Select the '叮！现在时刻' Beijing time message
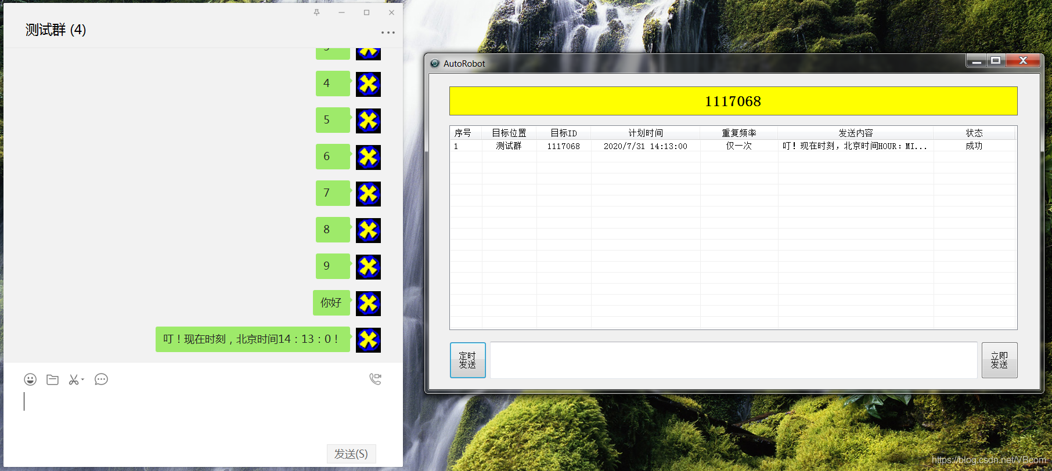 253,339
